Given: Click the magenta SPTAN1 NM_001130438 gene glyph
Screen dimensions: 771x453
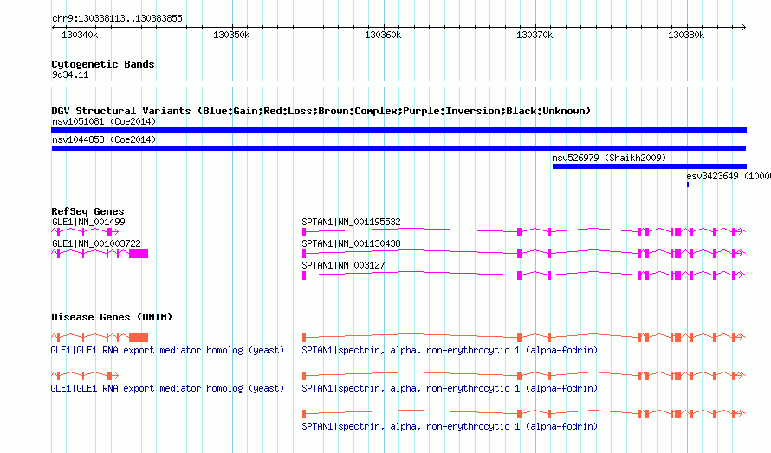Looking at the screenshot, I should point(524,253).
